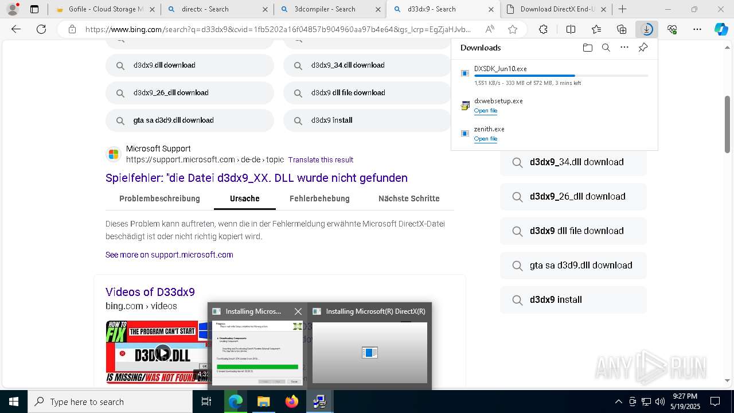
Task: Pin the Downloads panel
Action: coord(643,48)
